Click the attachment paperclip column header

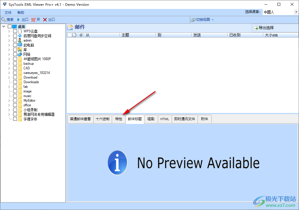click(81, 34)
